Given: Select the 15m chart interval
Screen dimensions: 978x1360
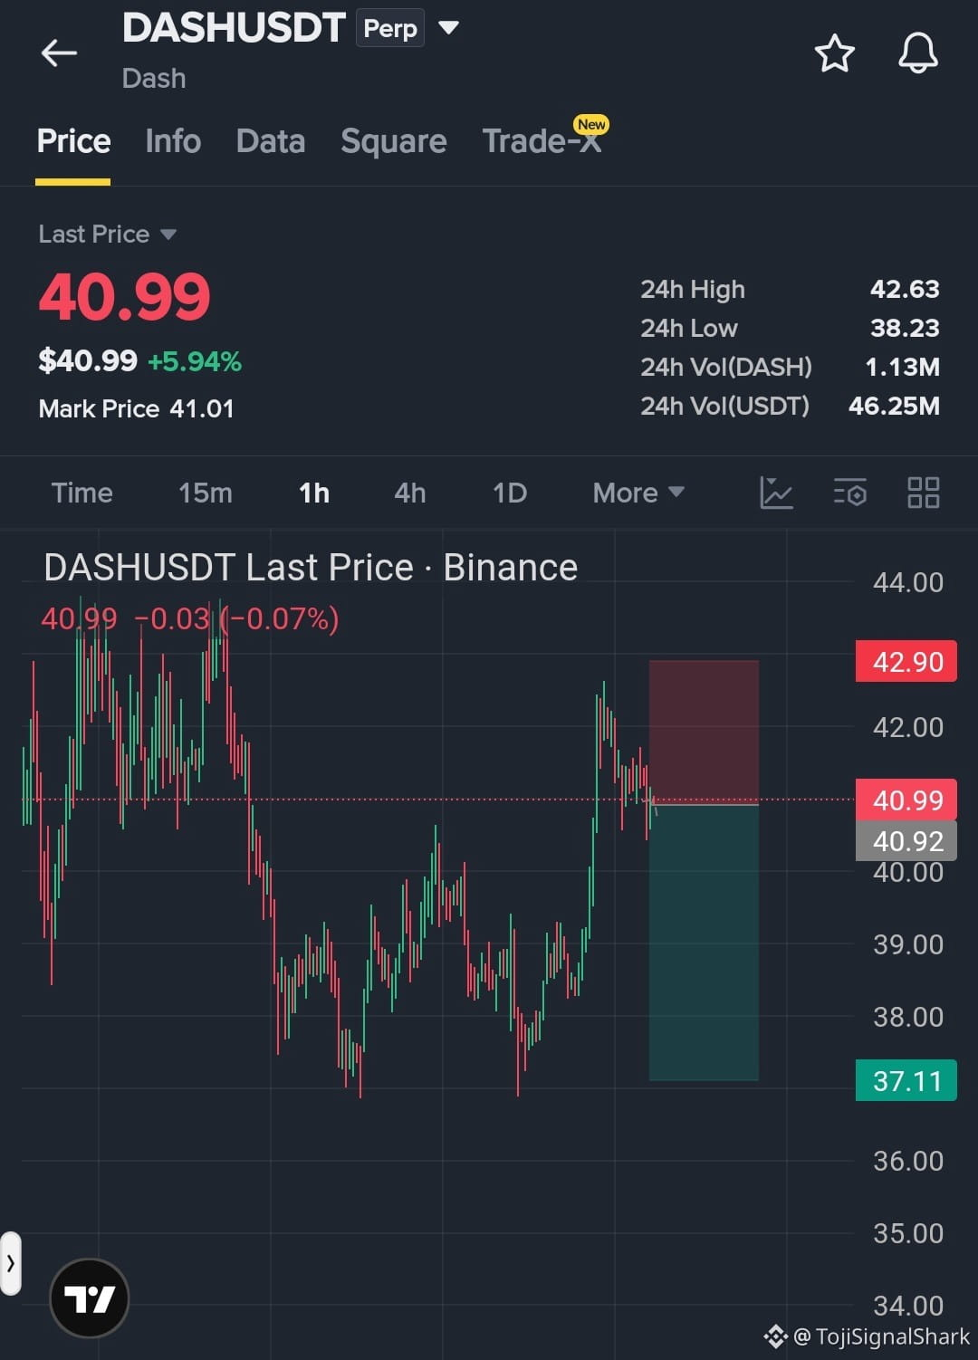Looking at the screenshot, I should (x=205, y=493).
